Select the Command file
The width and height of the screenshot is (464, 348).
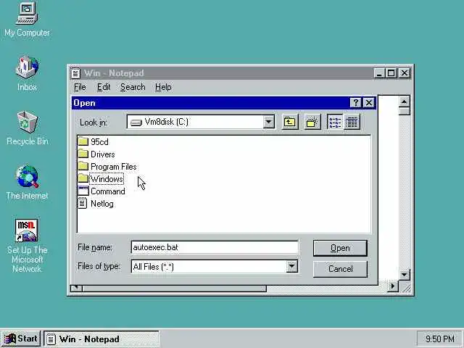pos(101,191)
